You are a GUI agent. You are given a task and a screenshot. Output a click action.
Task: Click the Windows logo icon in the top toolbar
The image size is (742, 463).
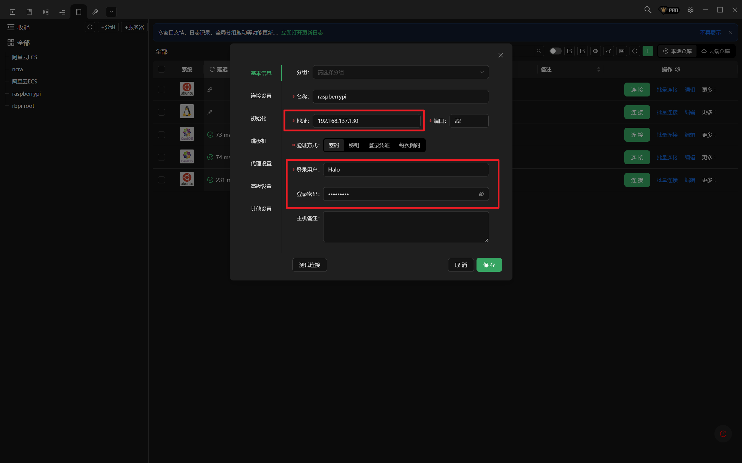pos(46,12)
